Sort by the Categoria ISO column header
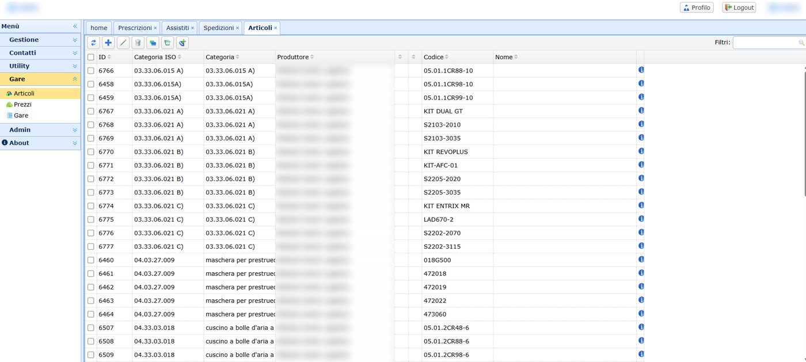Image resolution: width=806 pixels, height=362 pixels. point(168,57)
